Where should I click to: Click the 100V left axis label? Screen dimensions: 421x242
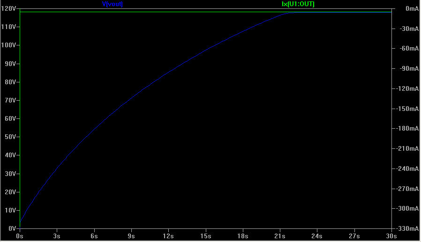click(x=8, y=45)
